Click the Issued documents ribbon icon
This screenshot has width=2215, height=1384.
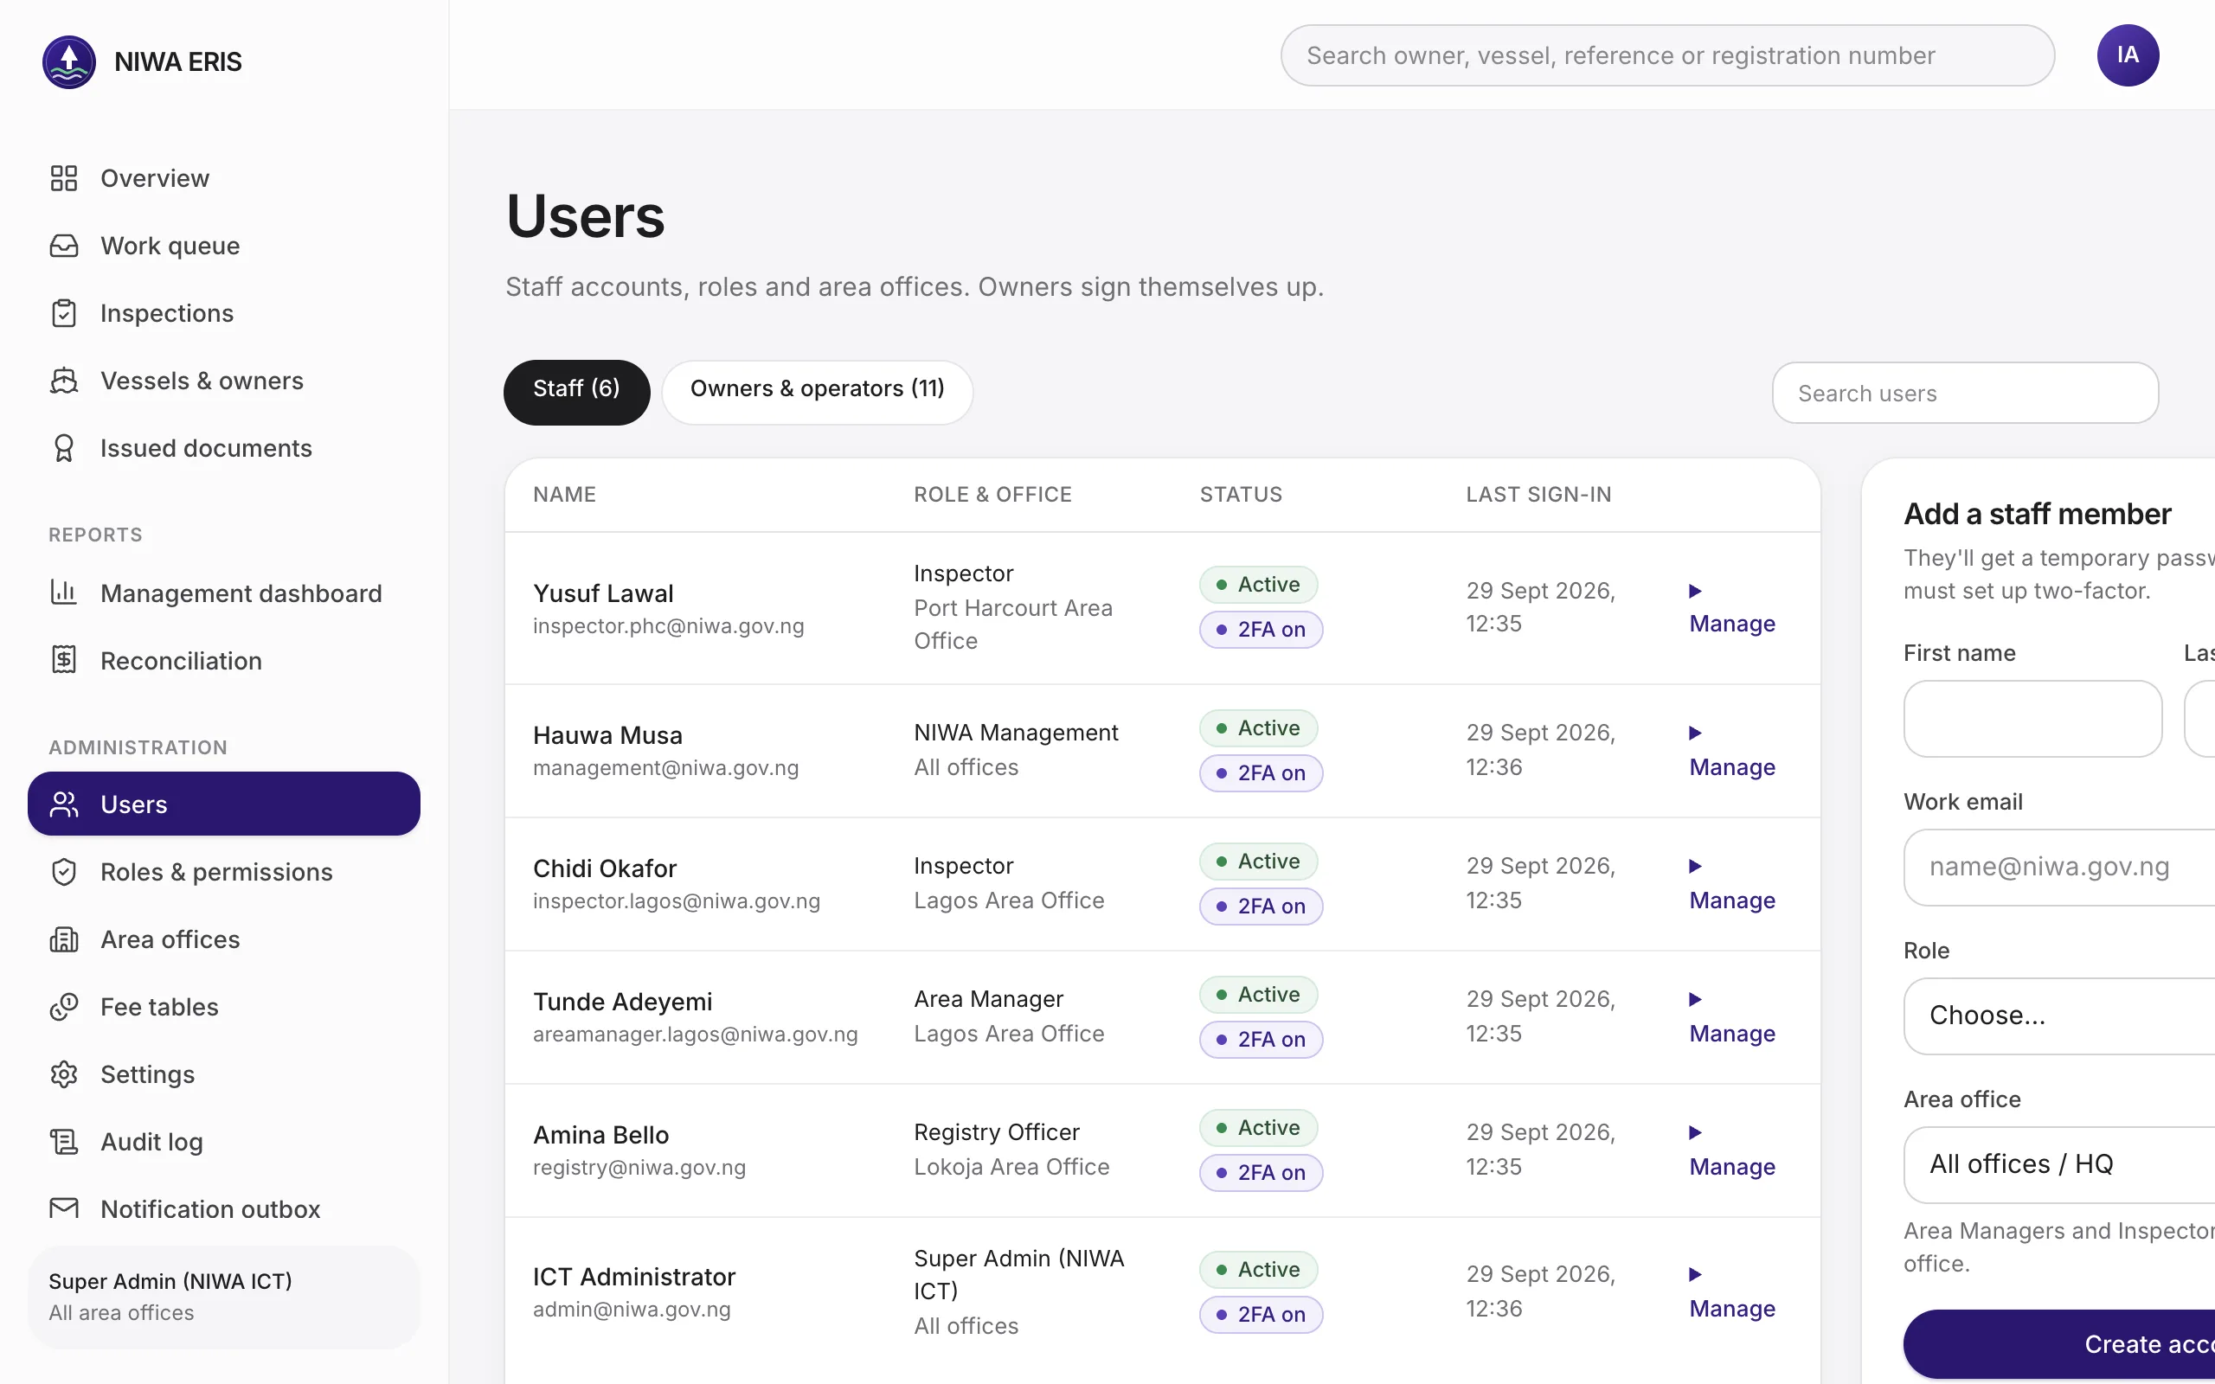point(63,449)
